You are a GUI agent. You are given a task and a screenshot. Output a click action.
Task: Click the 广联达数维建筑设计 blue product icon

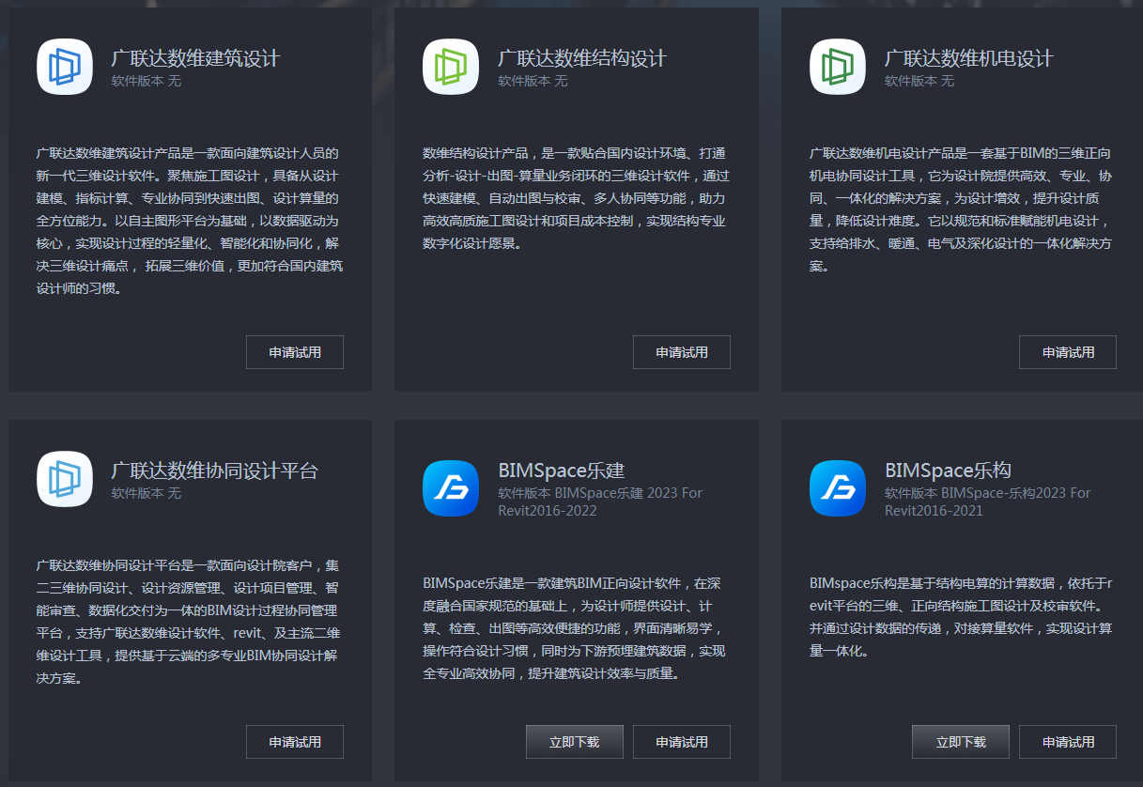click(x=65, y=67)
